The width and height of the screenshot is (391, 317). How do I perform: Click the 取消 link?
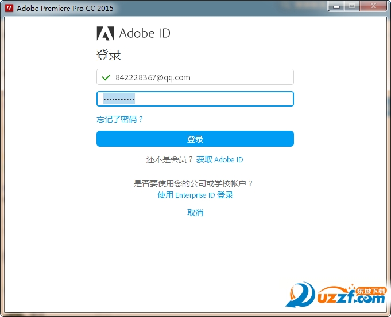tap(195, 213)
